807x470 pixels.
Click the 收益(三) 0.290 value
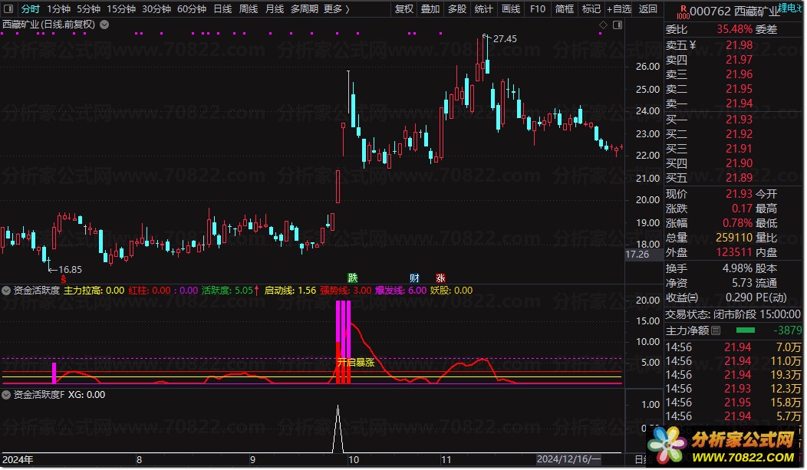(x=740, y=297)
